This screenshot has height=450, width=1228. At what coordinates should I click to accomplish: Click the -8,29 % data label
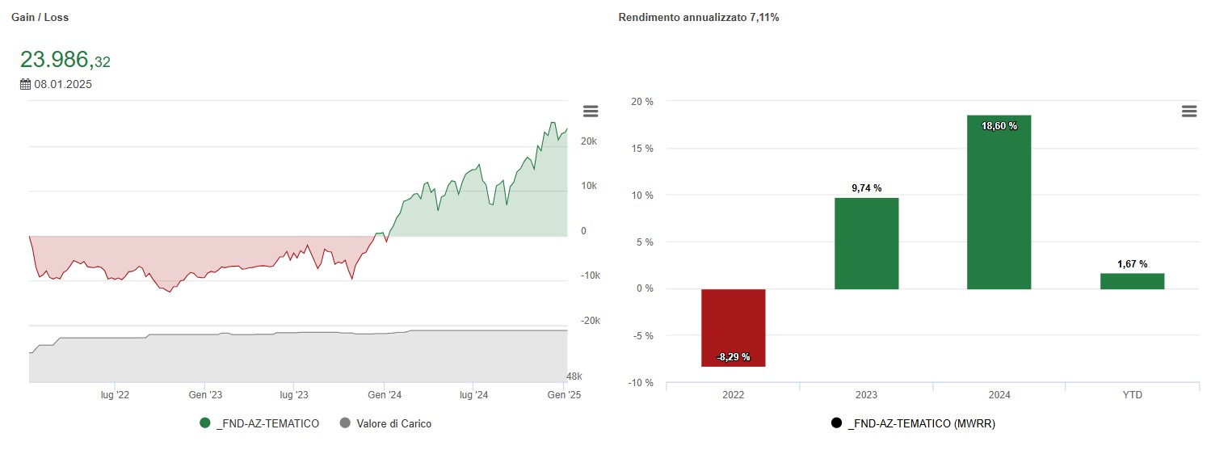[x=733, y=356]
